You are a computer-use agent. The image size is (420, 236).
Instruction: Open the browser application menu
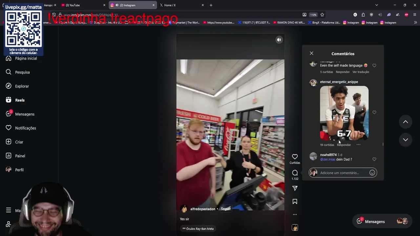click(x=415, y=15)
